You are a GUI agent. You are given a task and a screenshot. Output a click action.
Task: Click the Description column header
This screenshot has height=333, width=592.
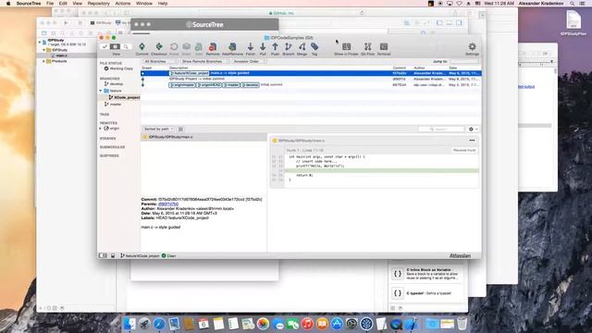pyautogui.click(x=179, y=68)
